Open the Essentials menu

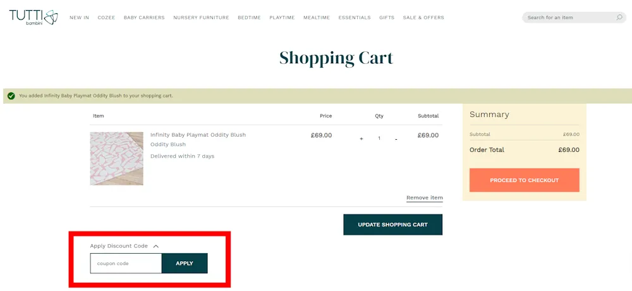pyautogui.click(x=355, y=17)
